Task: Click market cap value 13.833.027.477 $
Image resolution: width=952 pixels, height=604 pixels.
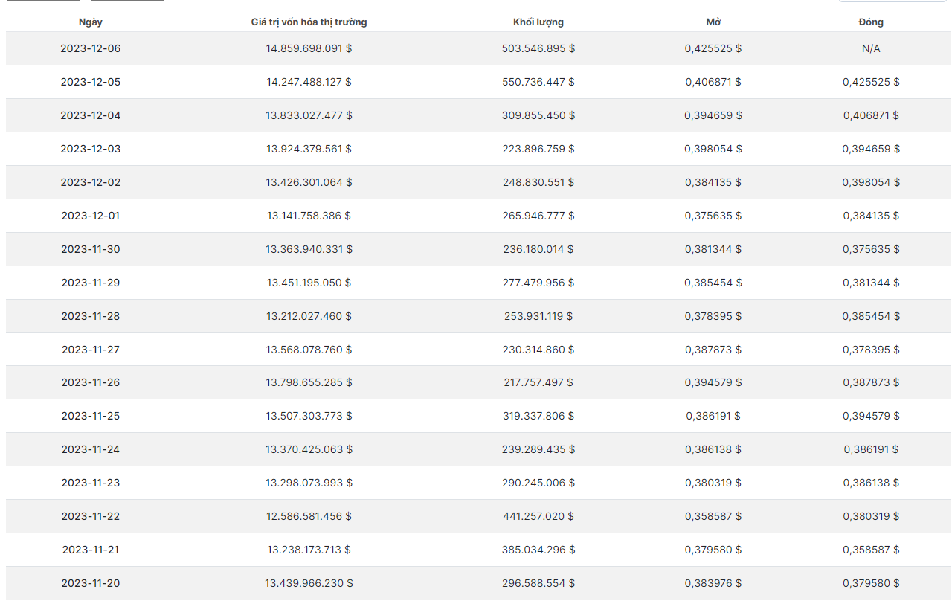Action: [x=309, y=115]
